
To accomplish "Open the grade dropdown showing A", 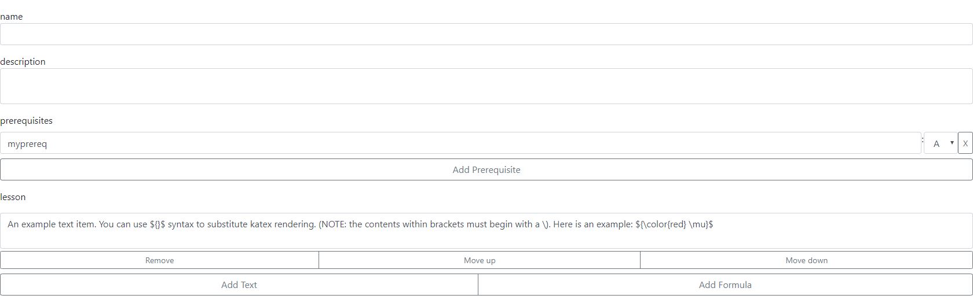I will pos(941,143).
